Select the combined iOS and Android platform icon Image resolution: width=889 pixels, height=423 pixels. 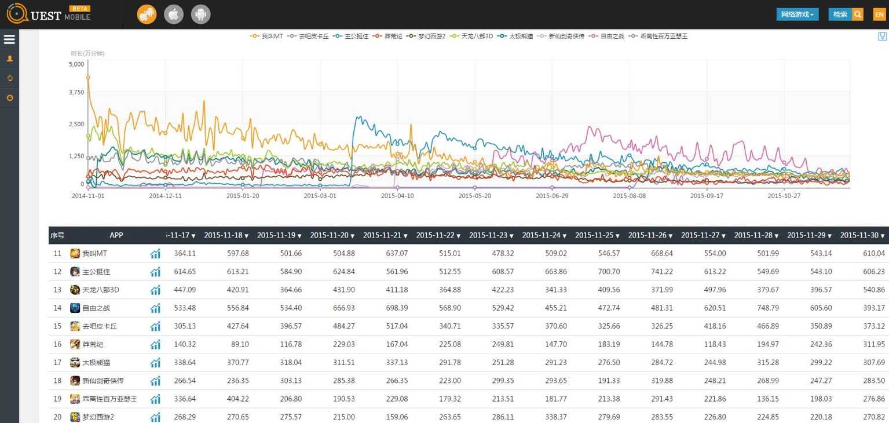point(147,14)
